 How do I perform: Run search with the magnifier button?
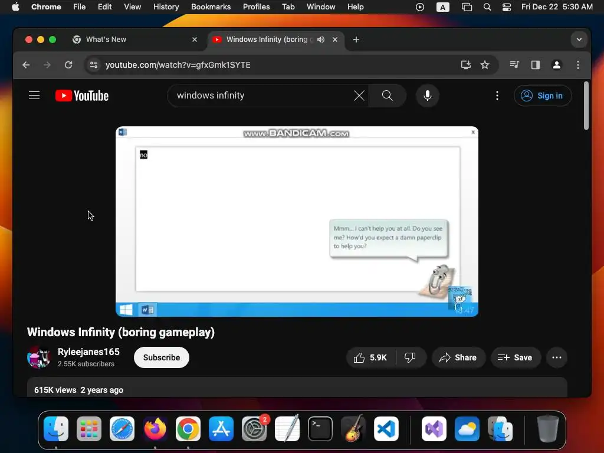click(387, 96)
